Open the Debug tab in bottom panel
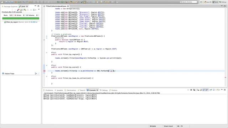 104,90
